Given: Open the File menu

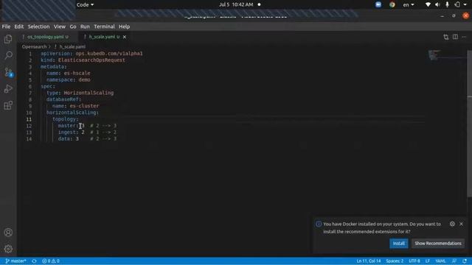Looking at the screenshot, I should click(6, 26).
